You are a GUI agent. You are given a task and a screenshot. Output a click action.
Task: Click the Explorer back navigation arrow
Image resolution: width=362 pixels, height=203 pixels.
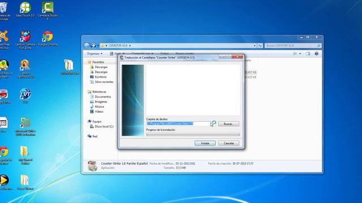tap(87, 46)
